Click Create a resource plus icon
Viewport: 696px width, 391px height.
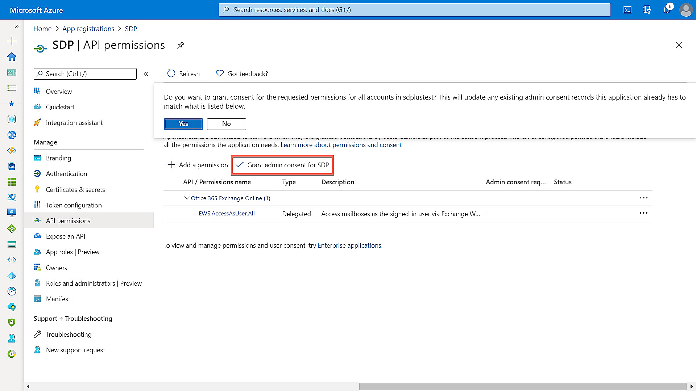[12, 41]
